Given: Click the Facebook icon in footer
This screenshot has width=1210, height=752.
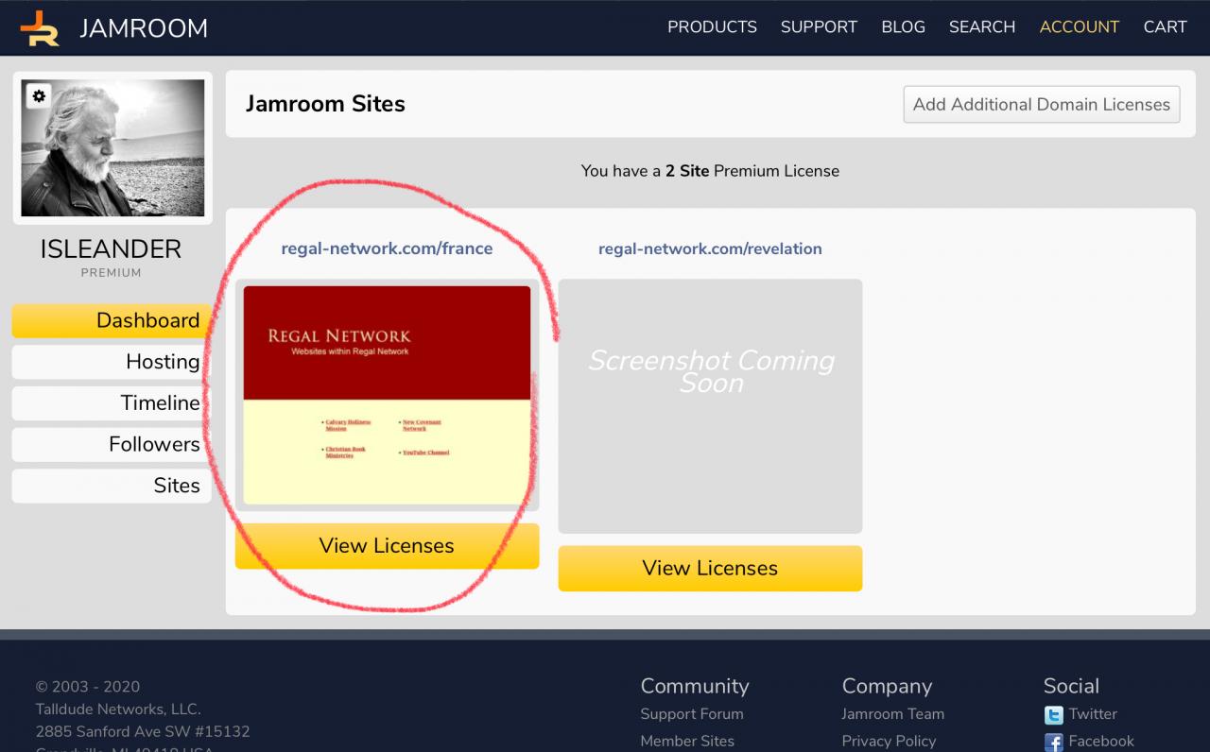Looking at the screenshot, I should (1053, 743).
